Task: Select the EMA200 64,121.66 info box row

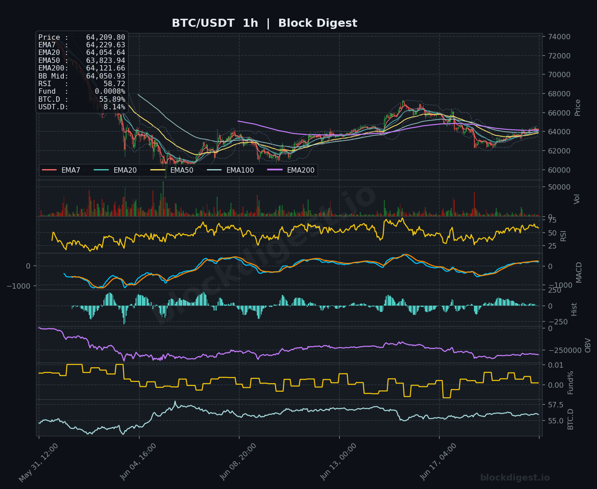Action: coord(82,68)
